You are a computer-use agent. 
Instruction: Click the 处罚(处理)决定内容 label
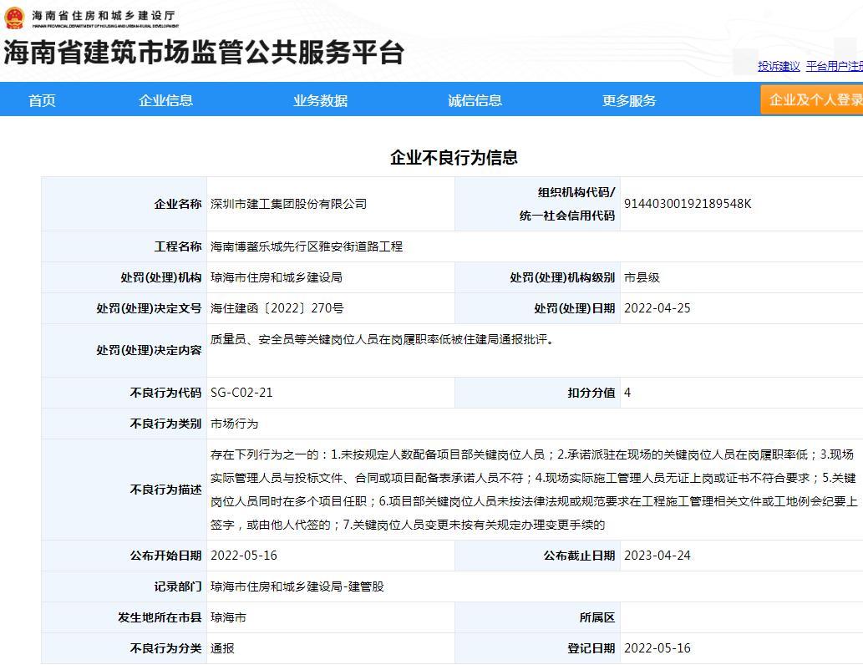tap(149, 350)
